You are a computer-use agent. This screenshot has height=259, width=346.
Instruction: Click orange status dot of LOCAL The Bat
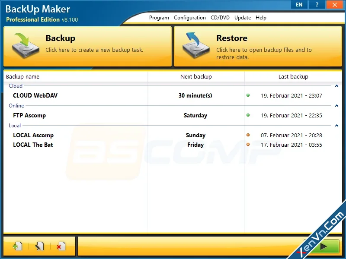click(x=248, y=145)
